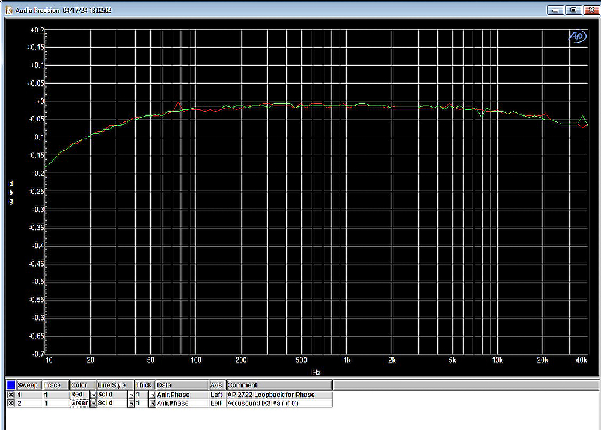Click the Hz label under the graph
601x430 pixels.
point(316,372)
